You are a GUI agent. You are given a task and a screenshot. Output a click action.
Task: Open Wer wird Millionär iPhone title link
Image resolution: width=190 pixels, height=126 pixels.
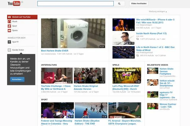coord(155,21)
